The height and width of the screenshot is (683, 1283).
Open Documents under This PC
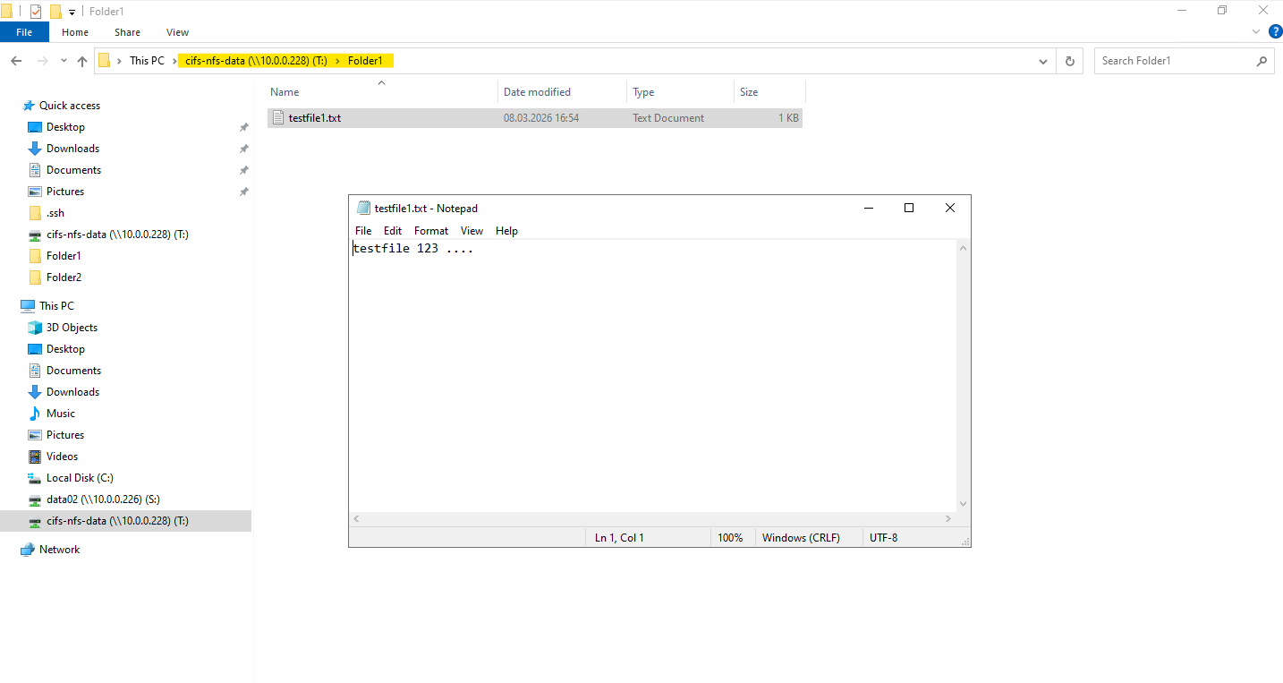(x=73, y=371)
